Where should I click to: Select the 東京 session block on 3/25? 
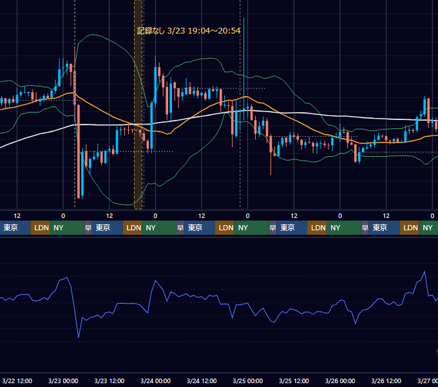click(292, 228)
